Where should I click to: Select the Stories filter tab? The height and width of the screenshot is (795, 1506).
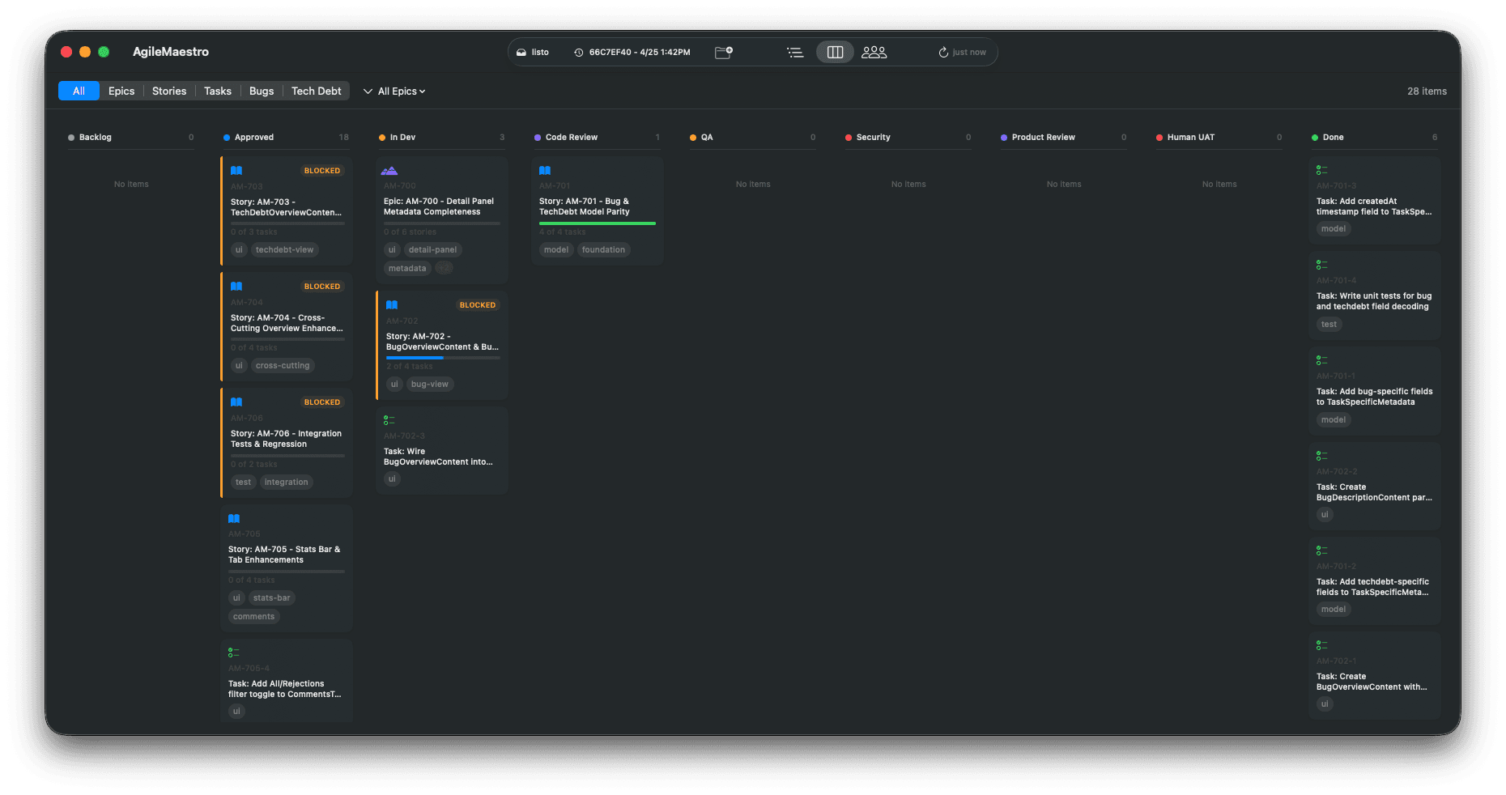[x=169, y=91]
